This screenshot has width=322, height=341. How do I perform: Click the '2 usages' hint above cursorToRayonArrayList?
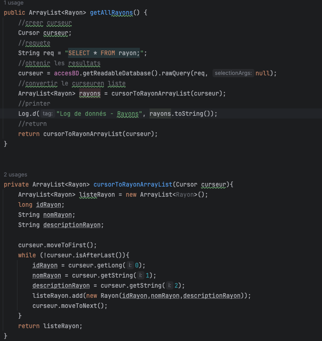coord(16,175)
